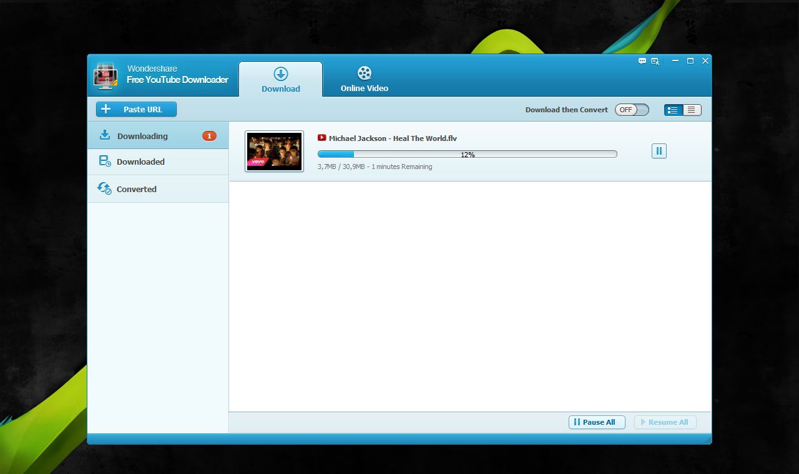Close the downloader window
This screenshot has height=474, width=799.
click(x=705, y=61)
